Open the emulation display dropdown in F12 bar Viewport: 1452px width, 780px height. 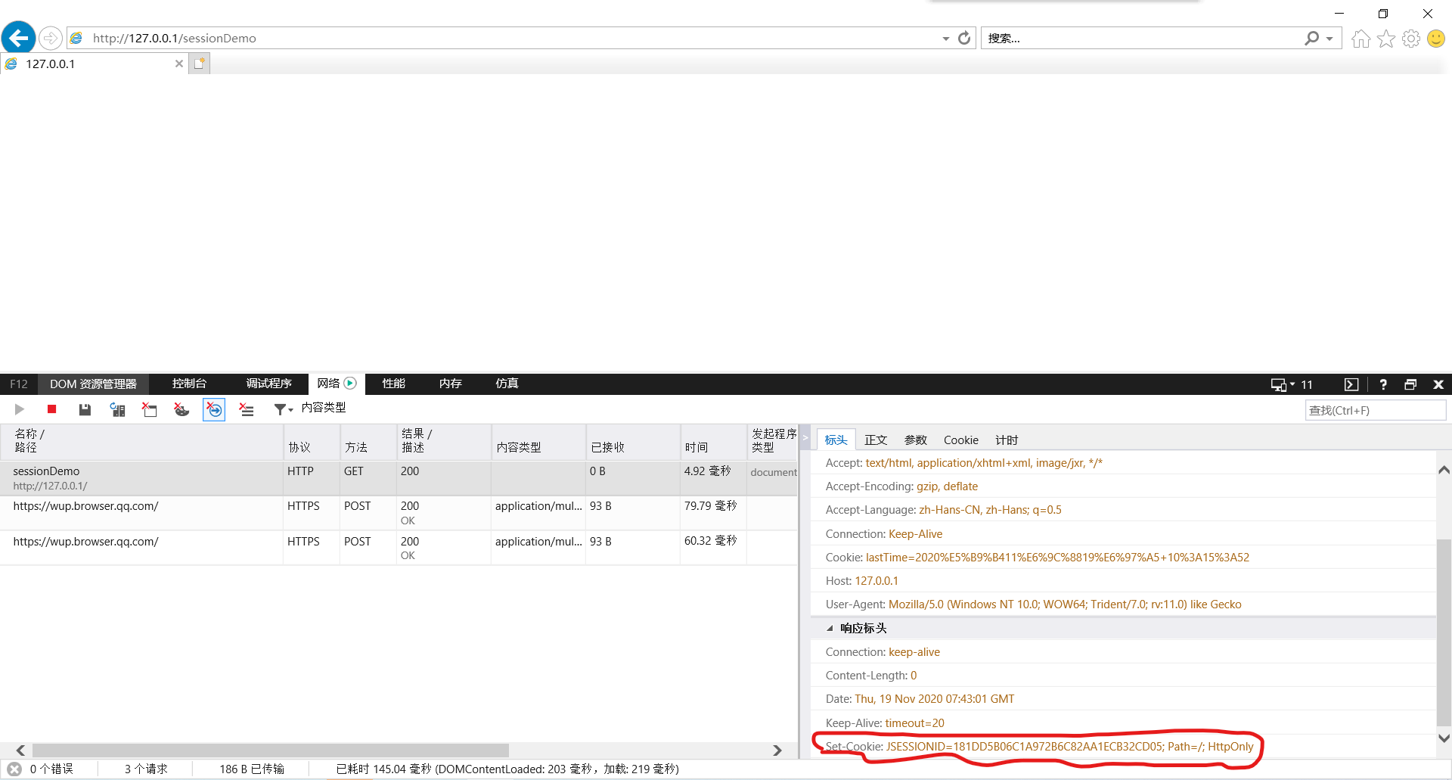1283,384
